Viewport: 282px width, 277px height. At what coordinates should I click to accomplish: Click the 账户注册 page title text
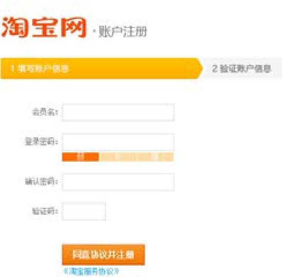123,31
